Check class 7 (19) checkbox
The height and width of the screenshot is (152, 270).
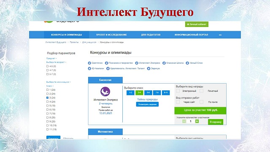click(x=47, y=114)
